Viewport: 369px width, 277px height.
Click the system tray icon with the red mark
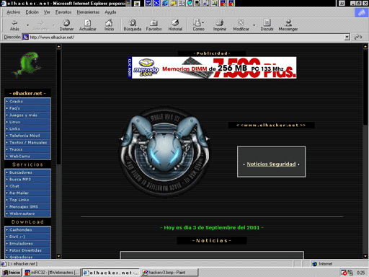pyautogui.click(x=344, y=273)
